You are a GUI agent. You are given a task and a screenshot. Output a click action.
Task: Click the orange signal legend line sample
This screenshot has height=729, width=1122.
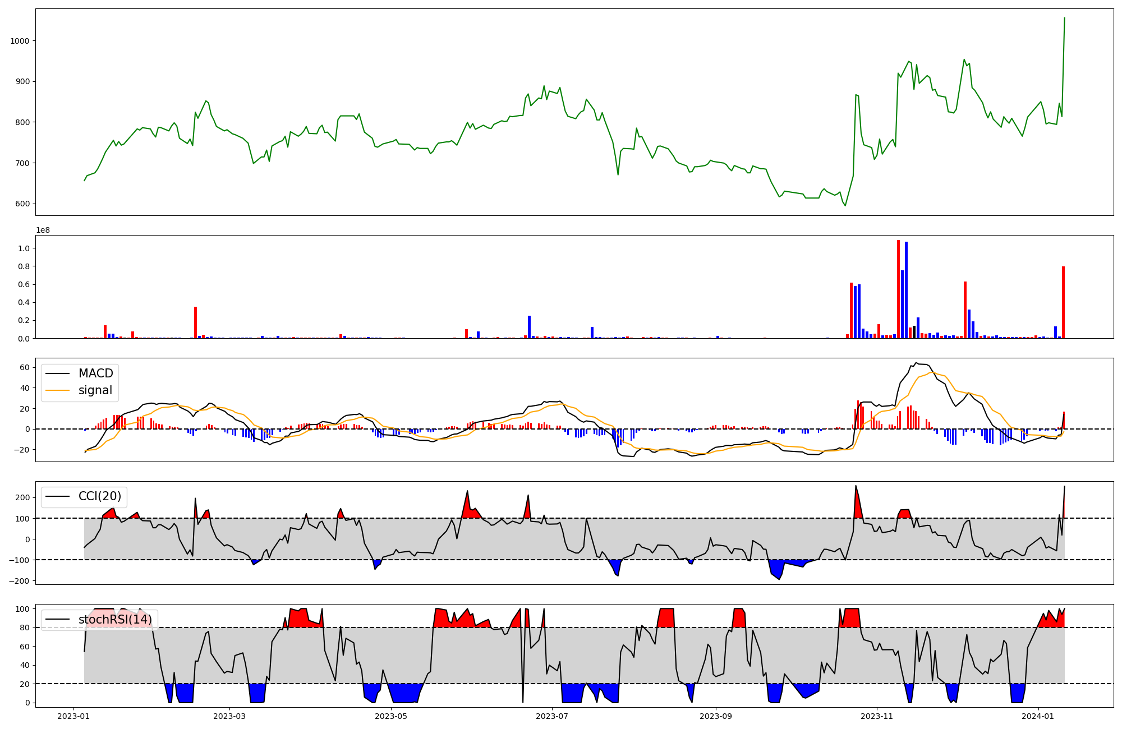tap(57, 390)
